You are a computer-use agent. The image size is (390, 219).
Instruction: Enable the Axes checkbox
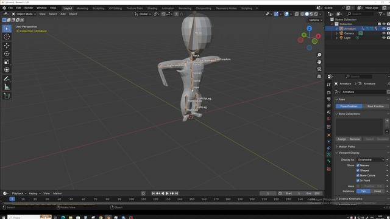click(358, 186)
